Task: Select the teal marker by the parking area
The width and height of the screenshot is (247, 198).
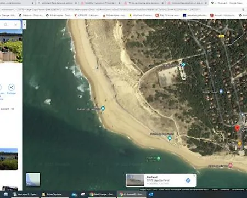Action: [183, 64]
